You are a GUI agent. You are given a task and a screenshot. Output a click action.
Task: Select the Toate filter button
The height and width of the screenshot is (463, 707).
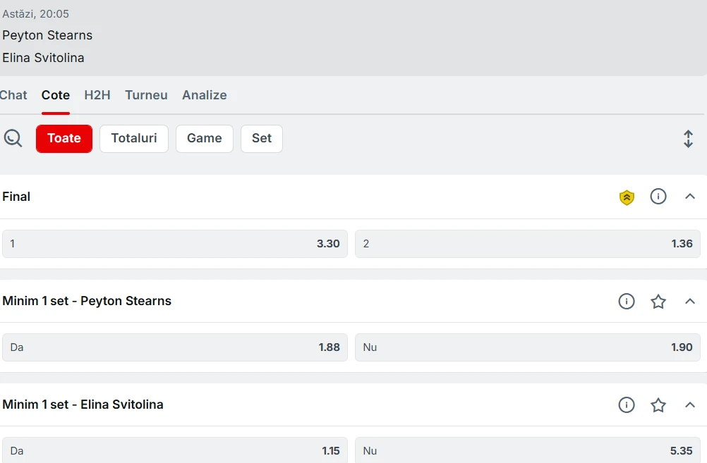64,138
